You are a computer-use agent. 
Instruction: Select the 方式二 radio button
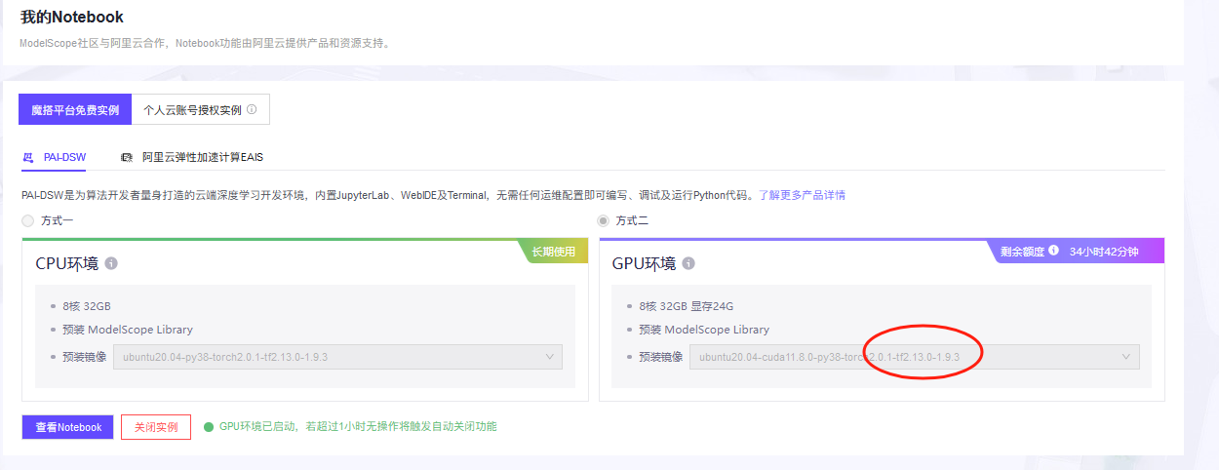(x=603, y=221)
